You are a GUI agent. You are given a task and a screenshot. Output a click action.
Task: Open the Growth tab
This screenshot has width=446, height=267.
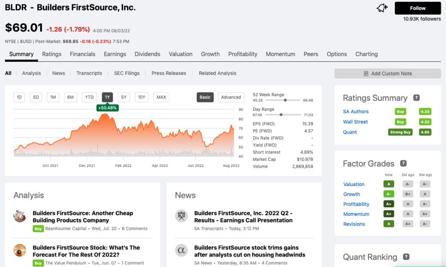coord(210,54)
